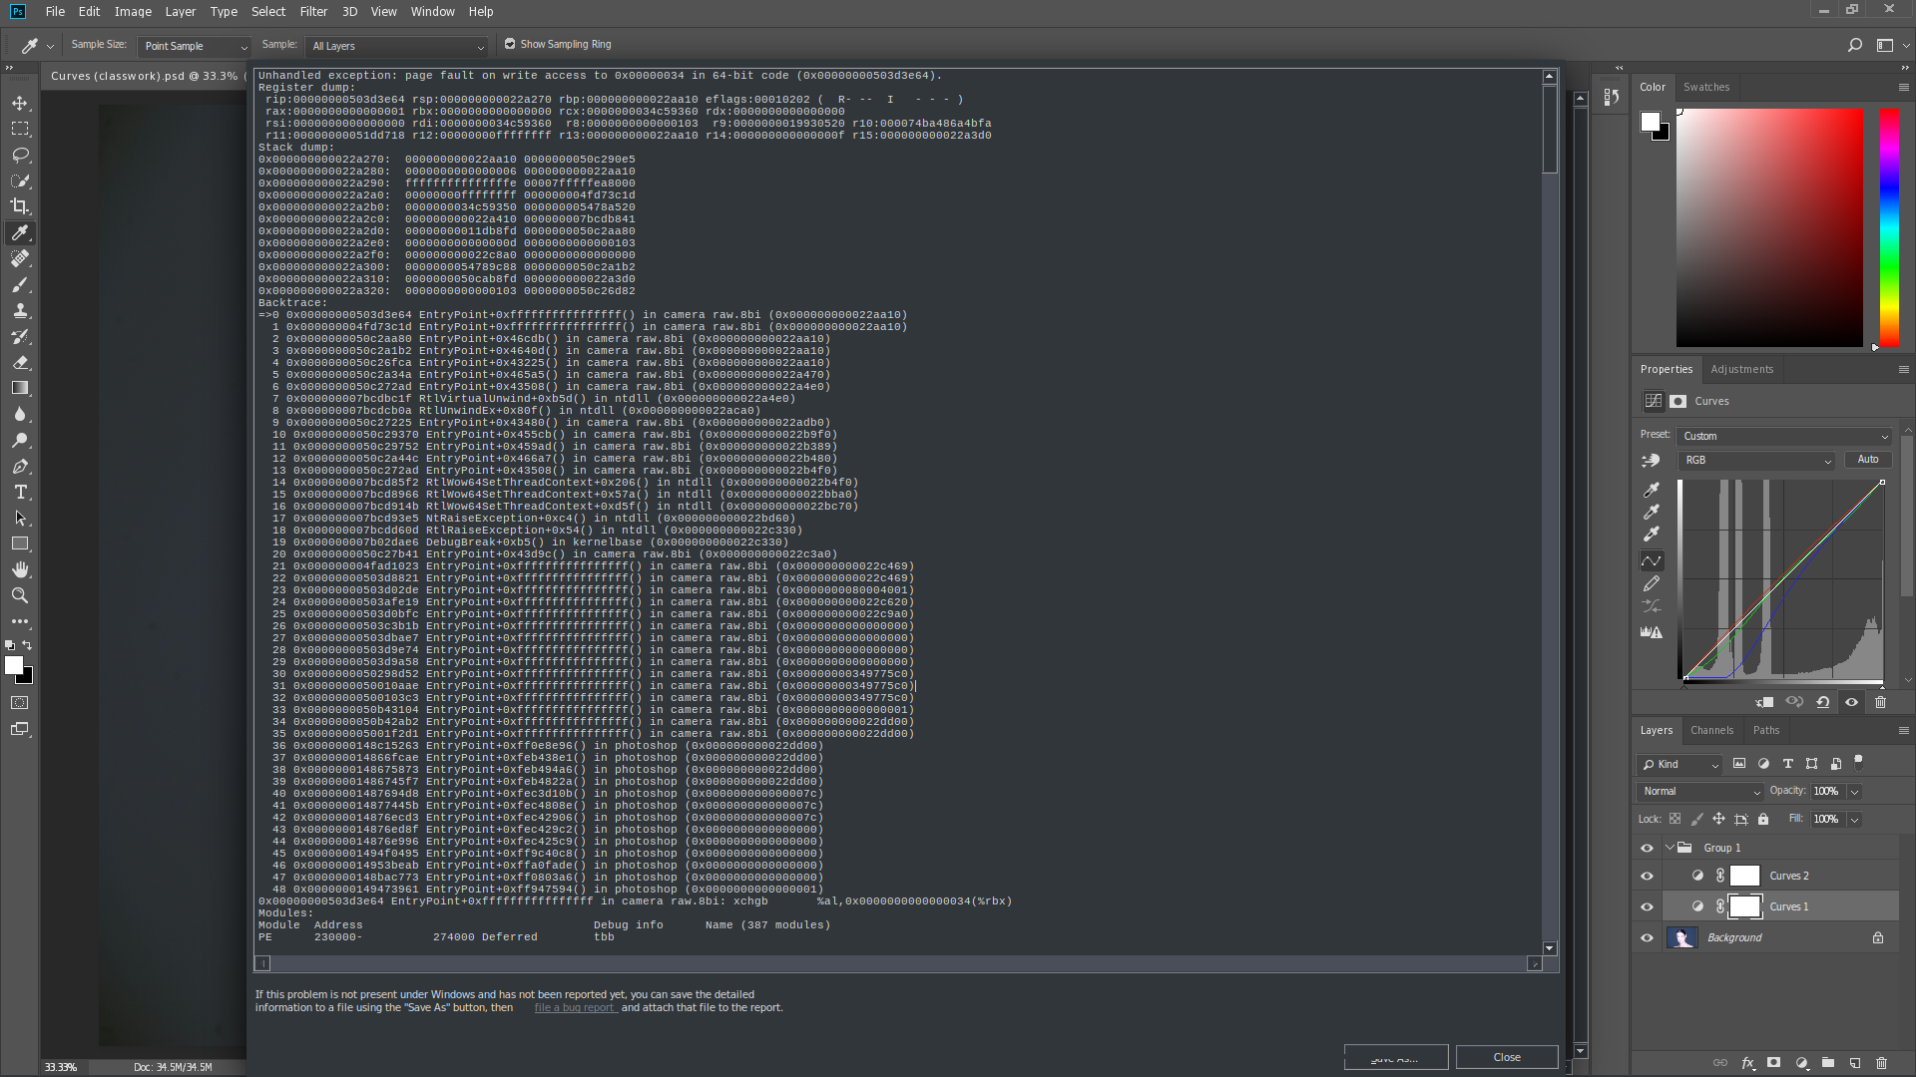
Task: Hide the Curves 1 layer
Action: point(1647,906)
